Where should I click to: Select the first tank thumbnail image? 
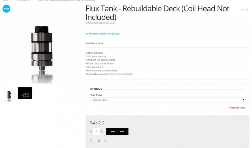coord(9,96)
